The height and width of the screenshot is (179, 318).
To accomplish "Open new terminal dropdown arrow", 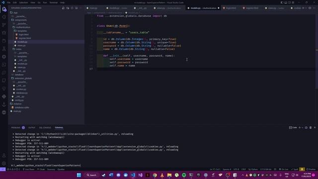I will point(303,128).
